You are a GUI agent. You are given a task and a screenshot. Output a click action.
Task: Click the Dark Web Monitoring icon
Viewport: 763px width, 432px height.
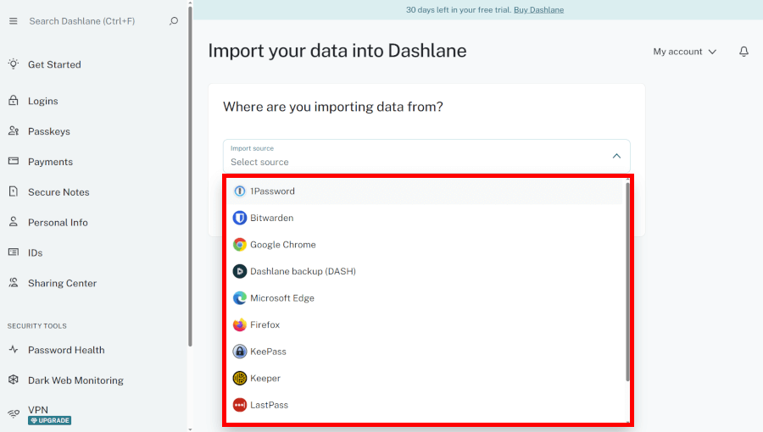pos(14,379)
